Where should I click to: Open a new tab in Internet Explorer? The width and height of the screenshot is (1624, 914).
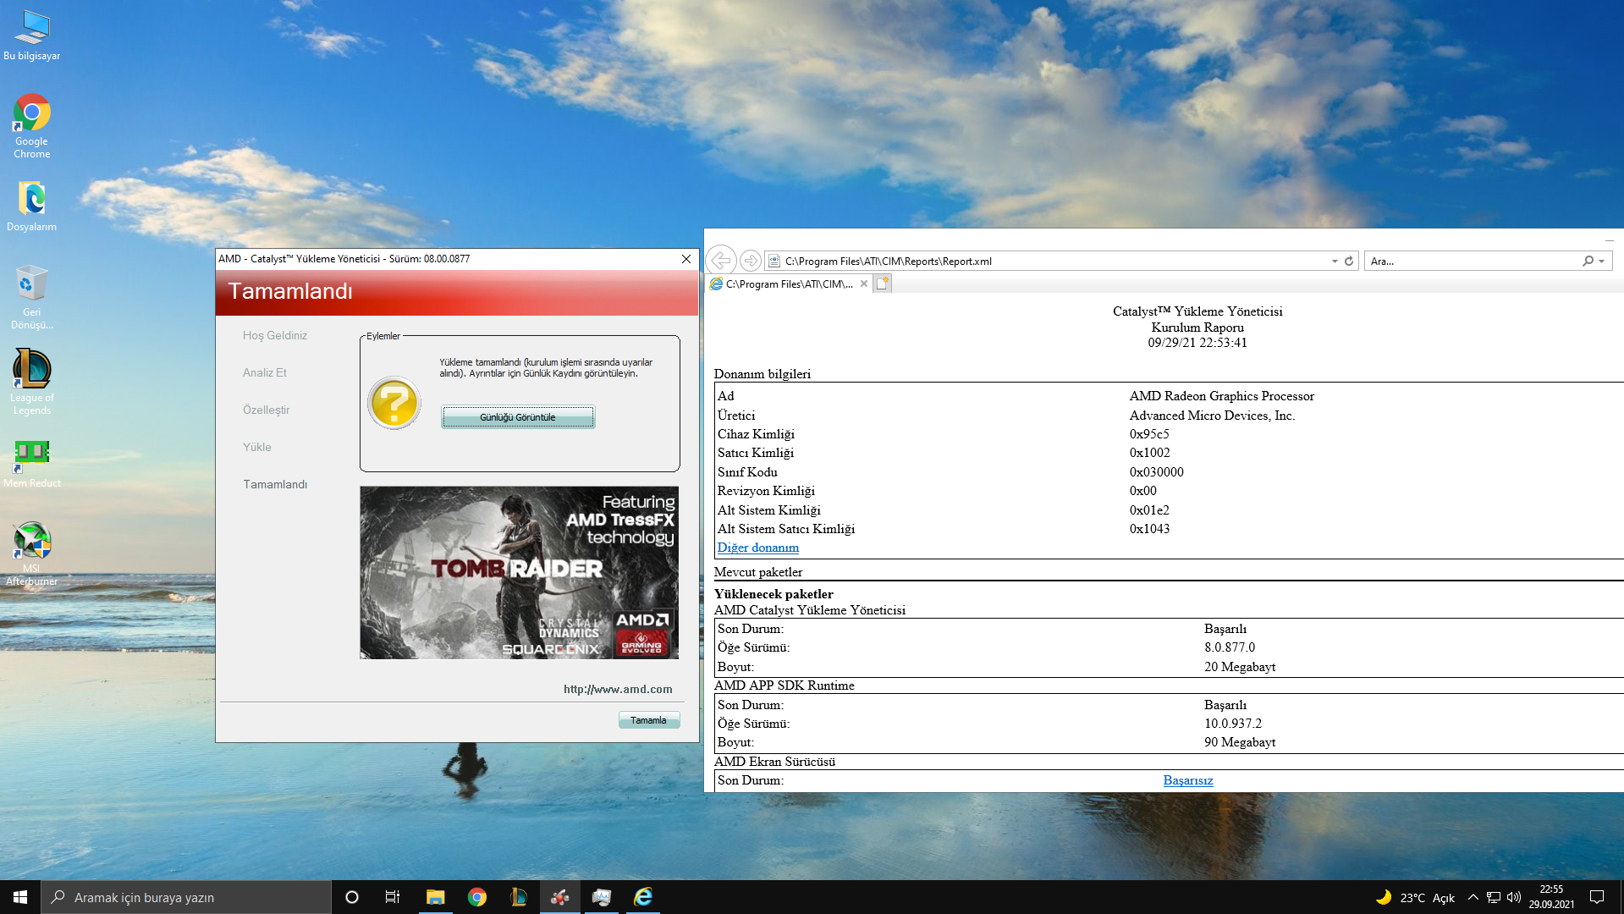pyautogui.click(x=883, y=284)
